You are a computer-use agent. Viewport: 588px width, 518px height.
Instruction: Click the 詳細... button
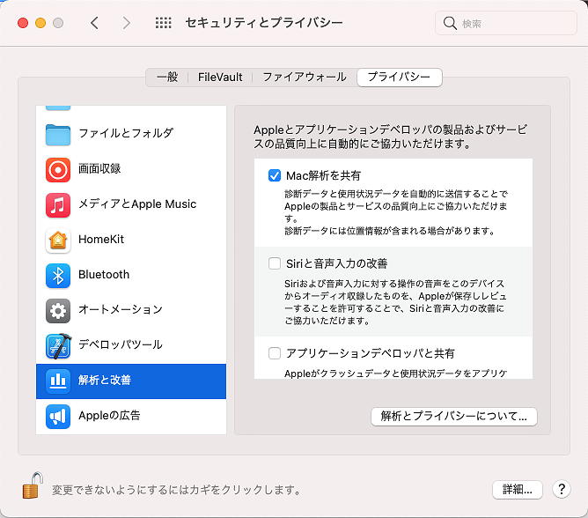pos(517,489)
